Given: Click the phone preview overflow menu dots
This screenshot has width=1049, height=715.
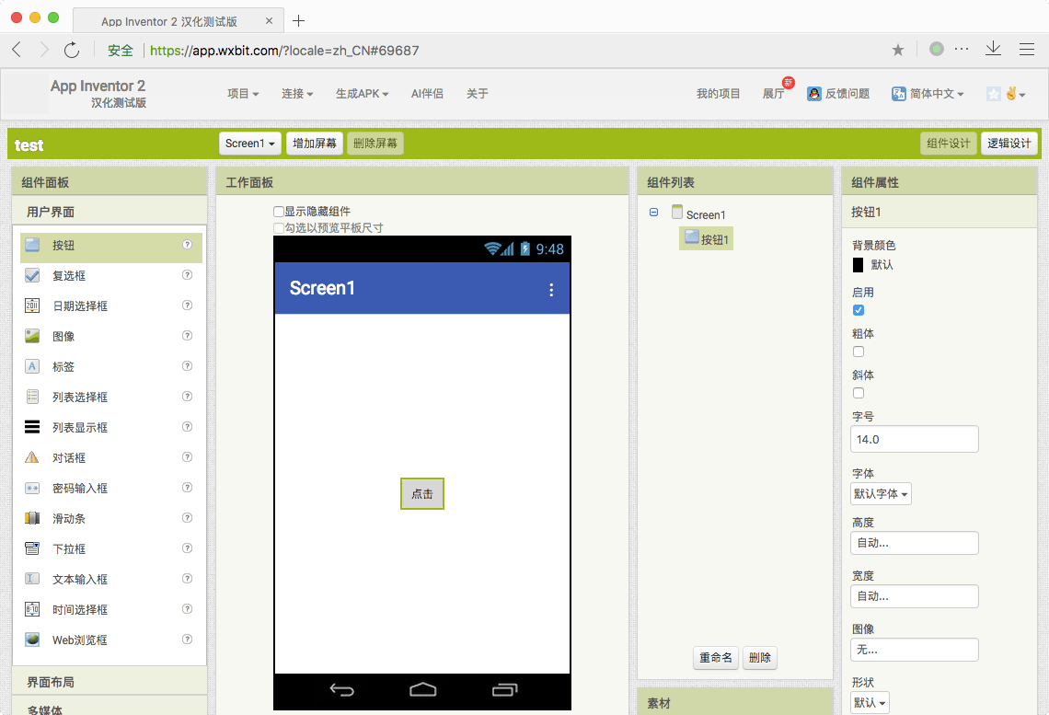Looking at the screenshot, I should pos(551,290).
